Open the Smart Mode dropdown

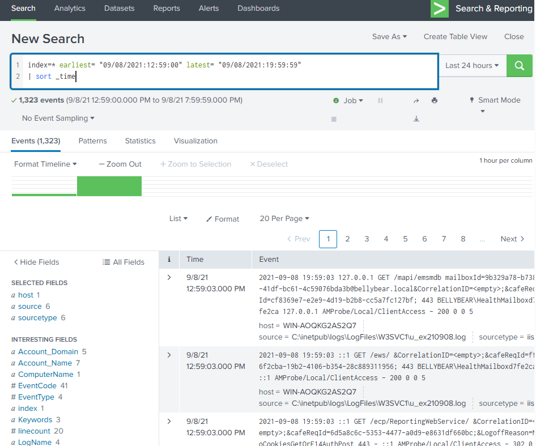[x=494, y=100]
